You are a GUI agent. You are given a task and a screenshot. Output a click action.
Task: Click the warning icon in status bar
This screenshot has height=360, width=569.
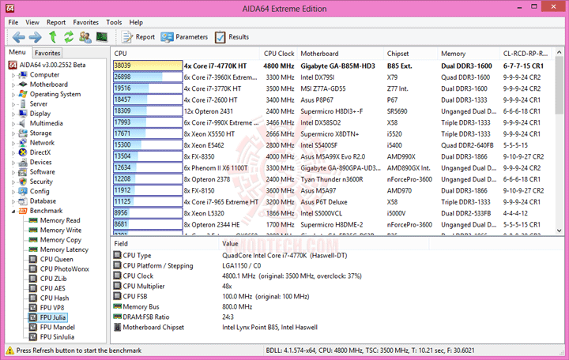pyautogui.click(x=9, y=351)
